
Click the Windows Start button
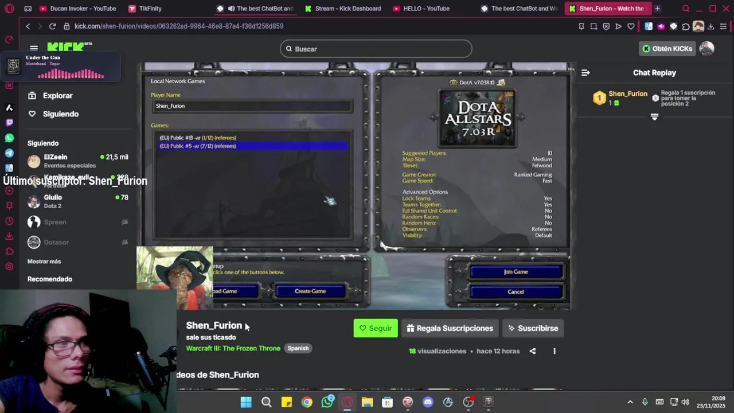(x=246, y=402)
